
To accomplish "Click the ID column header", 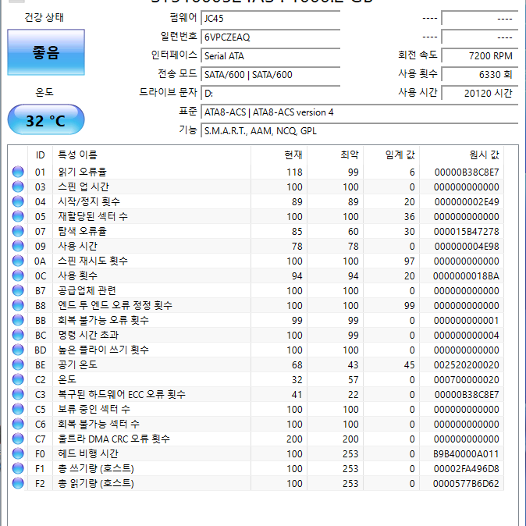I will click(x=41, y=155).
